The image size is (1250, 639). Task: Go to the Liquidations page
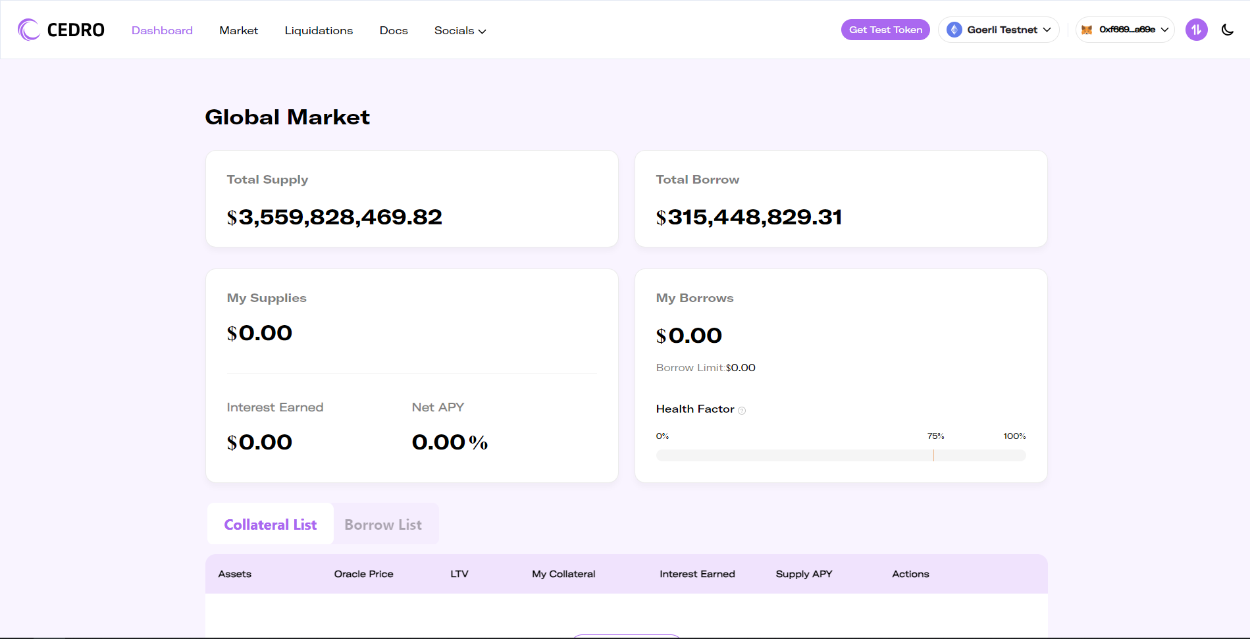(x=319, y=31)
